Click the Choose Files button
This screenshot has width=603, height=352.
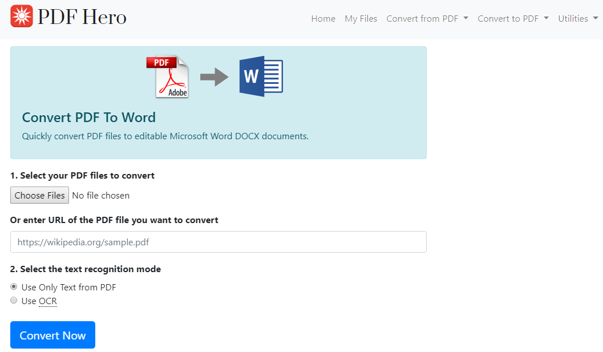pyautogui.click(x=39, y=195)
